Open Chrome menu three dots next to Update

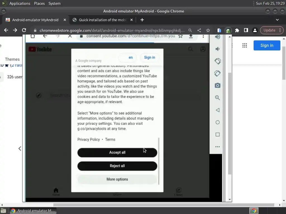[280, 30]
